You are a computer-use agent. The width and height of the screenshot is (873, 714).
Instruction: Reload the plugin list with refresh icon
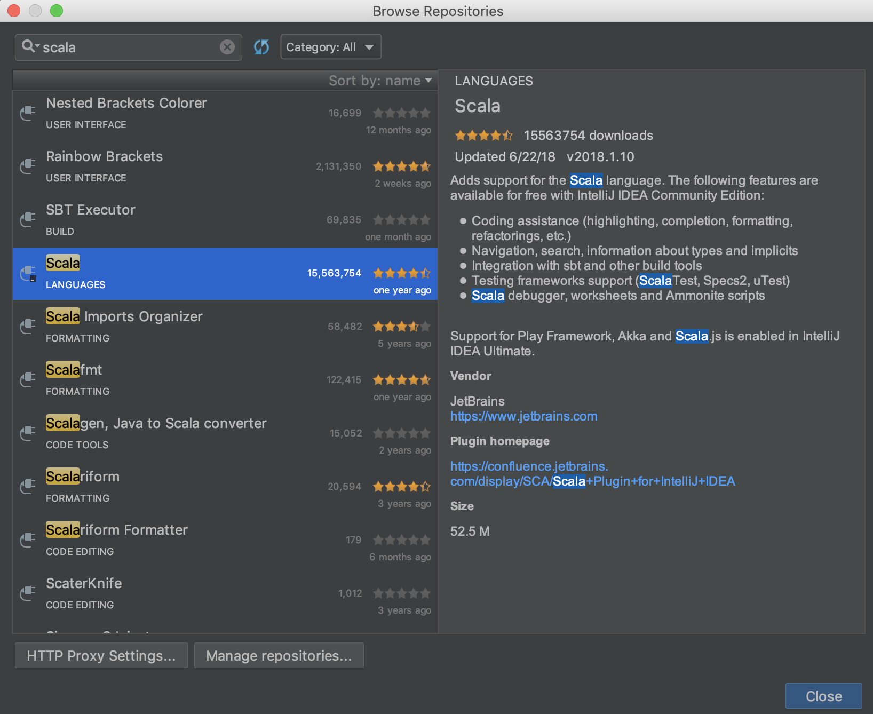261,47
